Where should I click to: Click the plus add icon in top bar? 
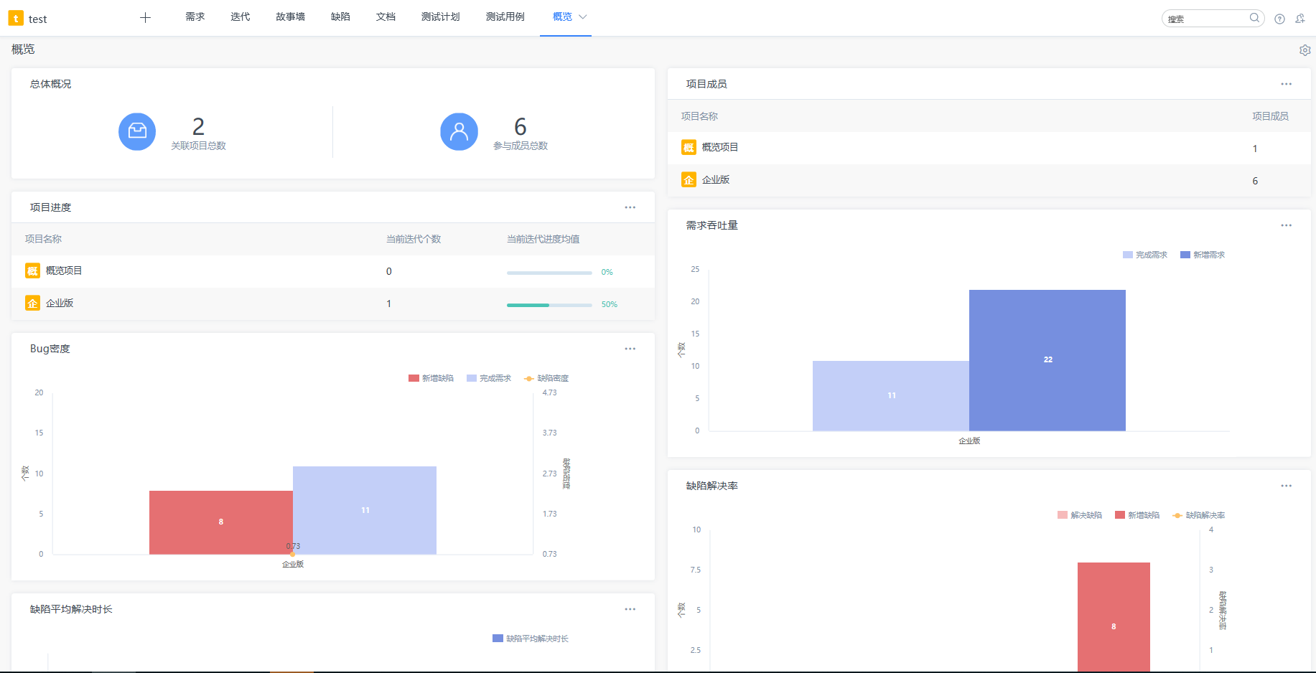click(145, 18)
